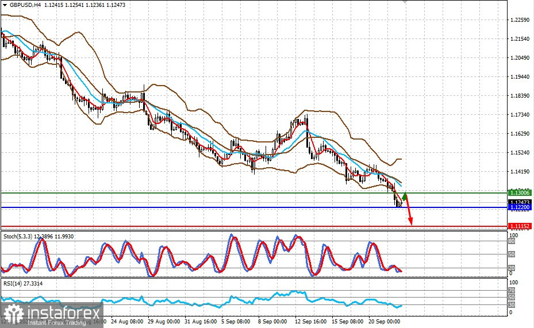Select the black 1.12473 current price tag
The height and width of the screenshot is (328, 534).
pyautogui.click(x=520, y=202)
